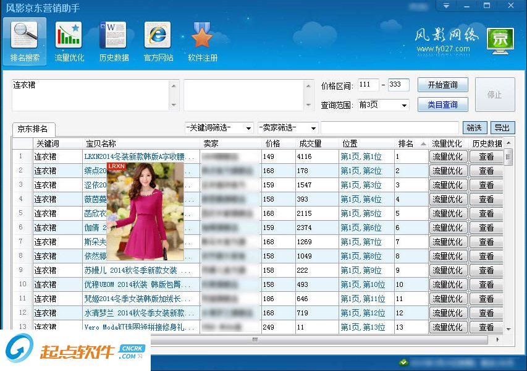Click the pink dress product preview image

point(145,211)
